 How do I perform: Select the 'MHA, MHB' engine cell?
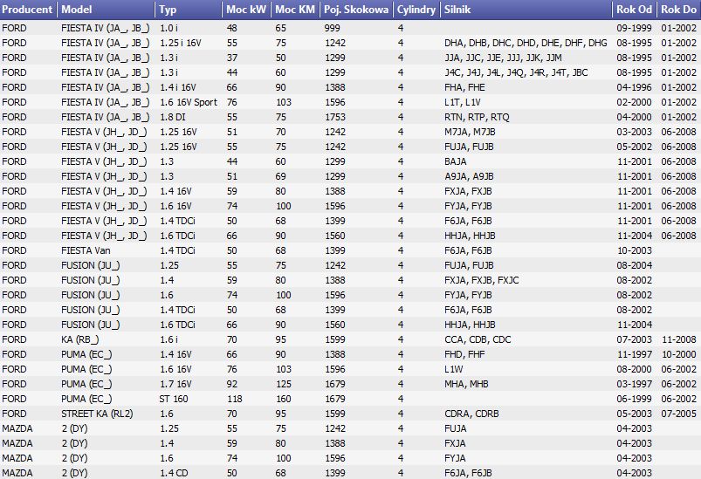click(x=466, y=384)
